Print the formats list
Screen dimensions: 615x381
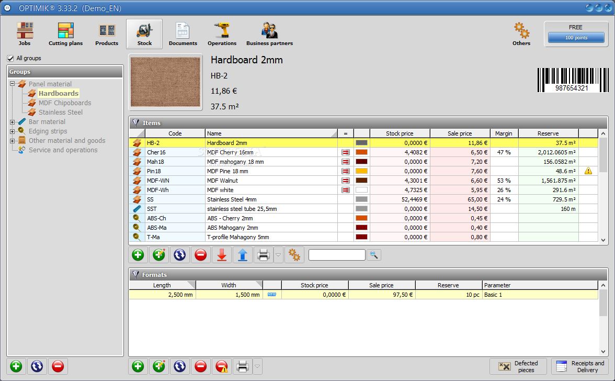(x=243, y=366)
